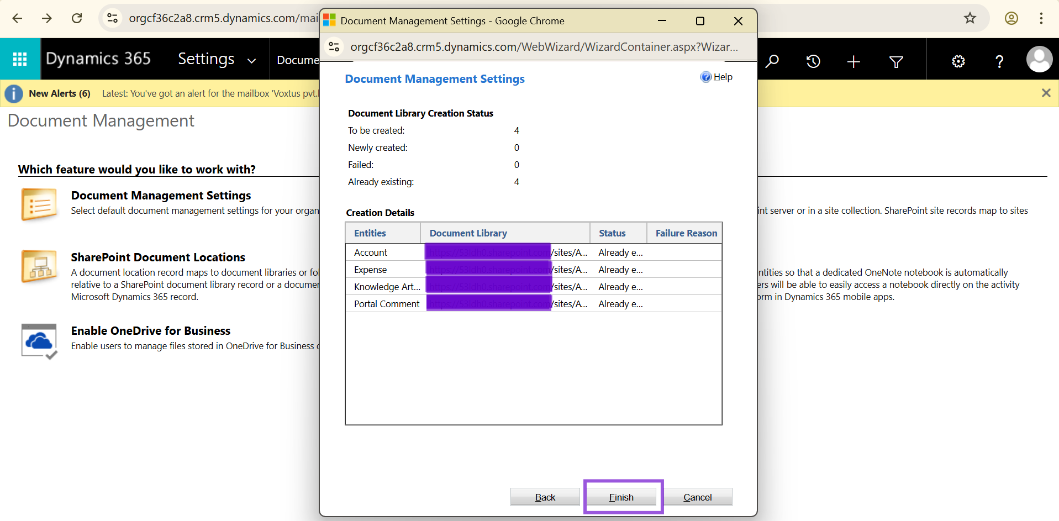
Task: Click Portal Comment row status cell
Action: [x=620, y=304]
